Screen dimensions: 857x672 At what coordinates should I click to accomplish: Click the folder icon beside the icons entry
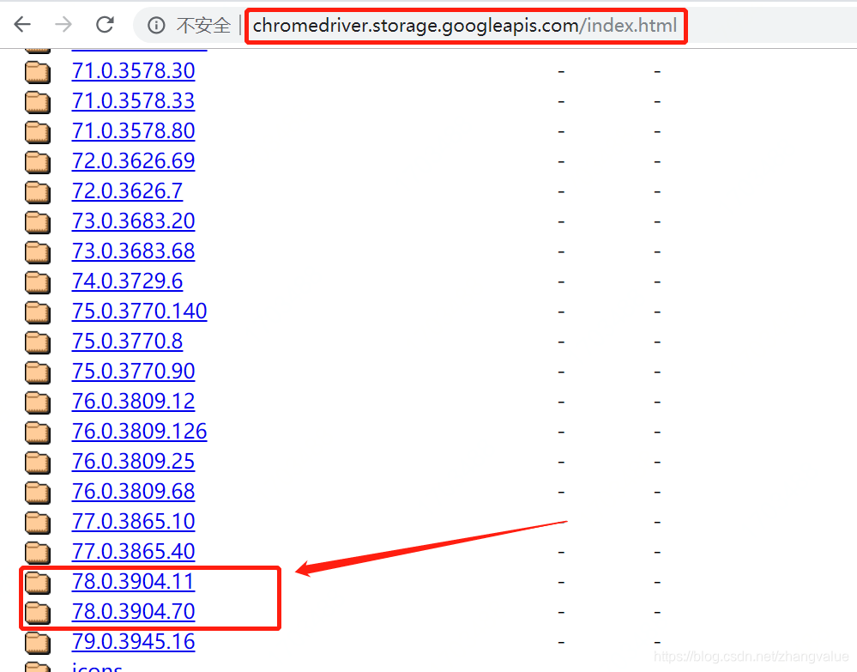tap(38, 668)
